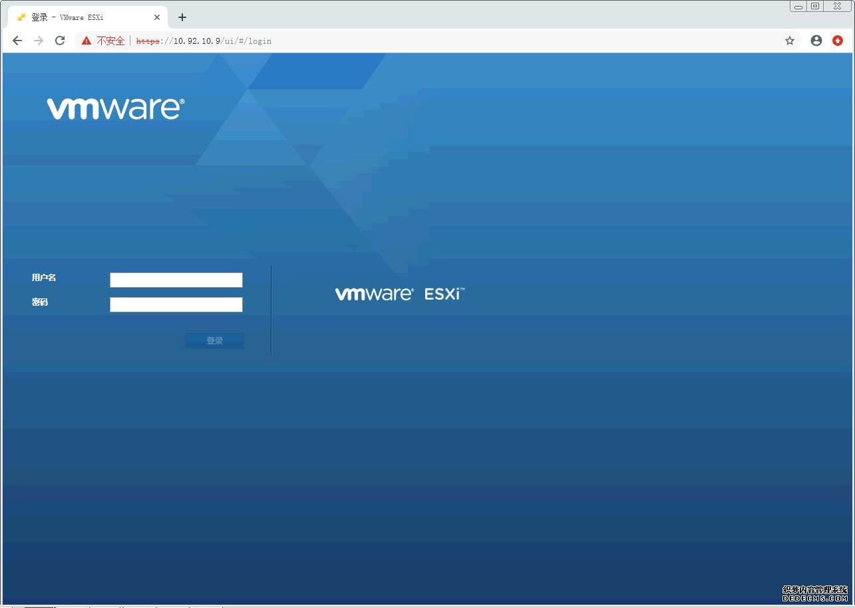Click inside the 用户名 username field

coord(176,280)
